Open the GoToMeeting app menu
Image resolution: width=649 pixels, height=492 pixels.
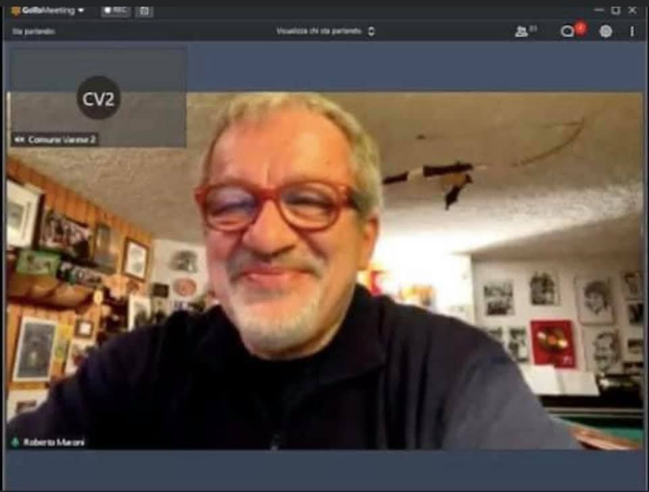click(80, 10)
